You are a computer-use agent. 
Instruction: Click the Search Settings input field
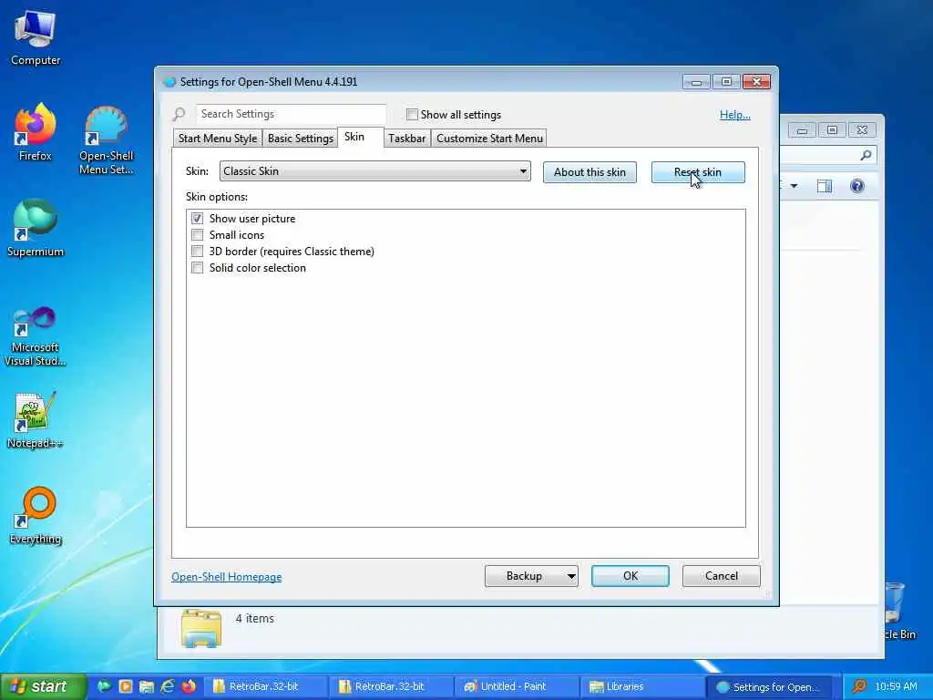point(291,114)
